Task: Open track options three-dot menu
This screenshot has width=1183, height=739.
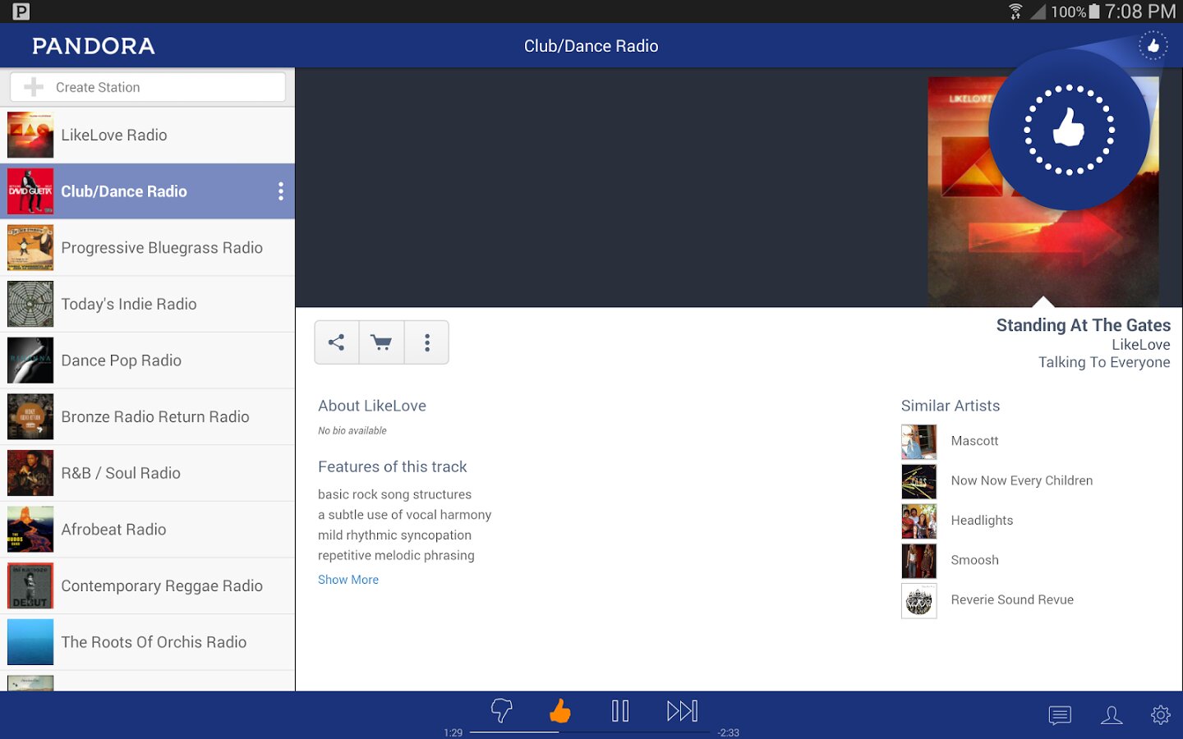Action: coord(427,342)
